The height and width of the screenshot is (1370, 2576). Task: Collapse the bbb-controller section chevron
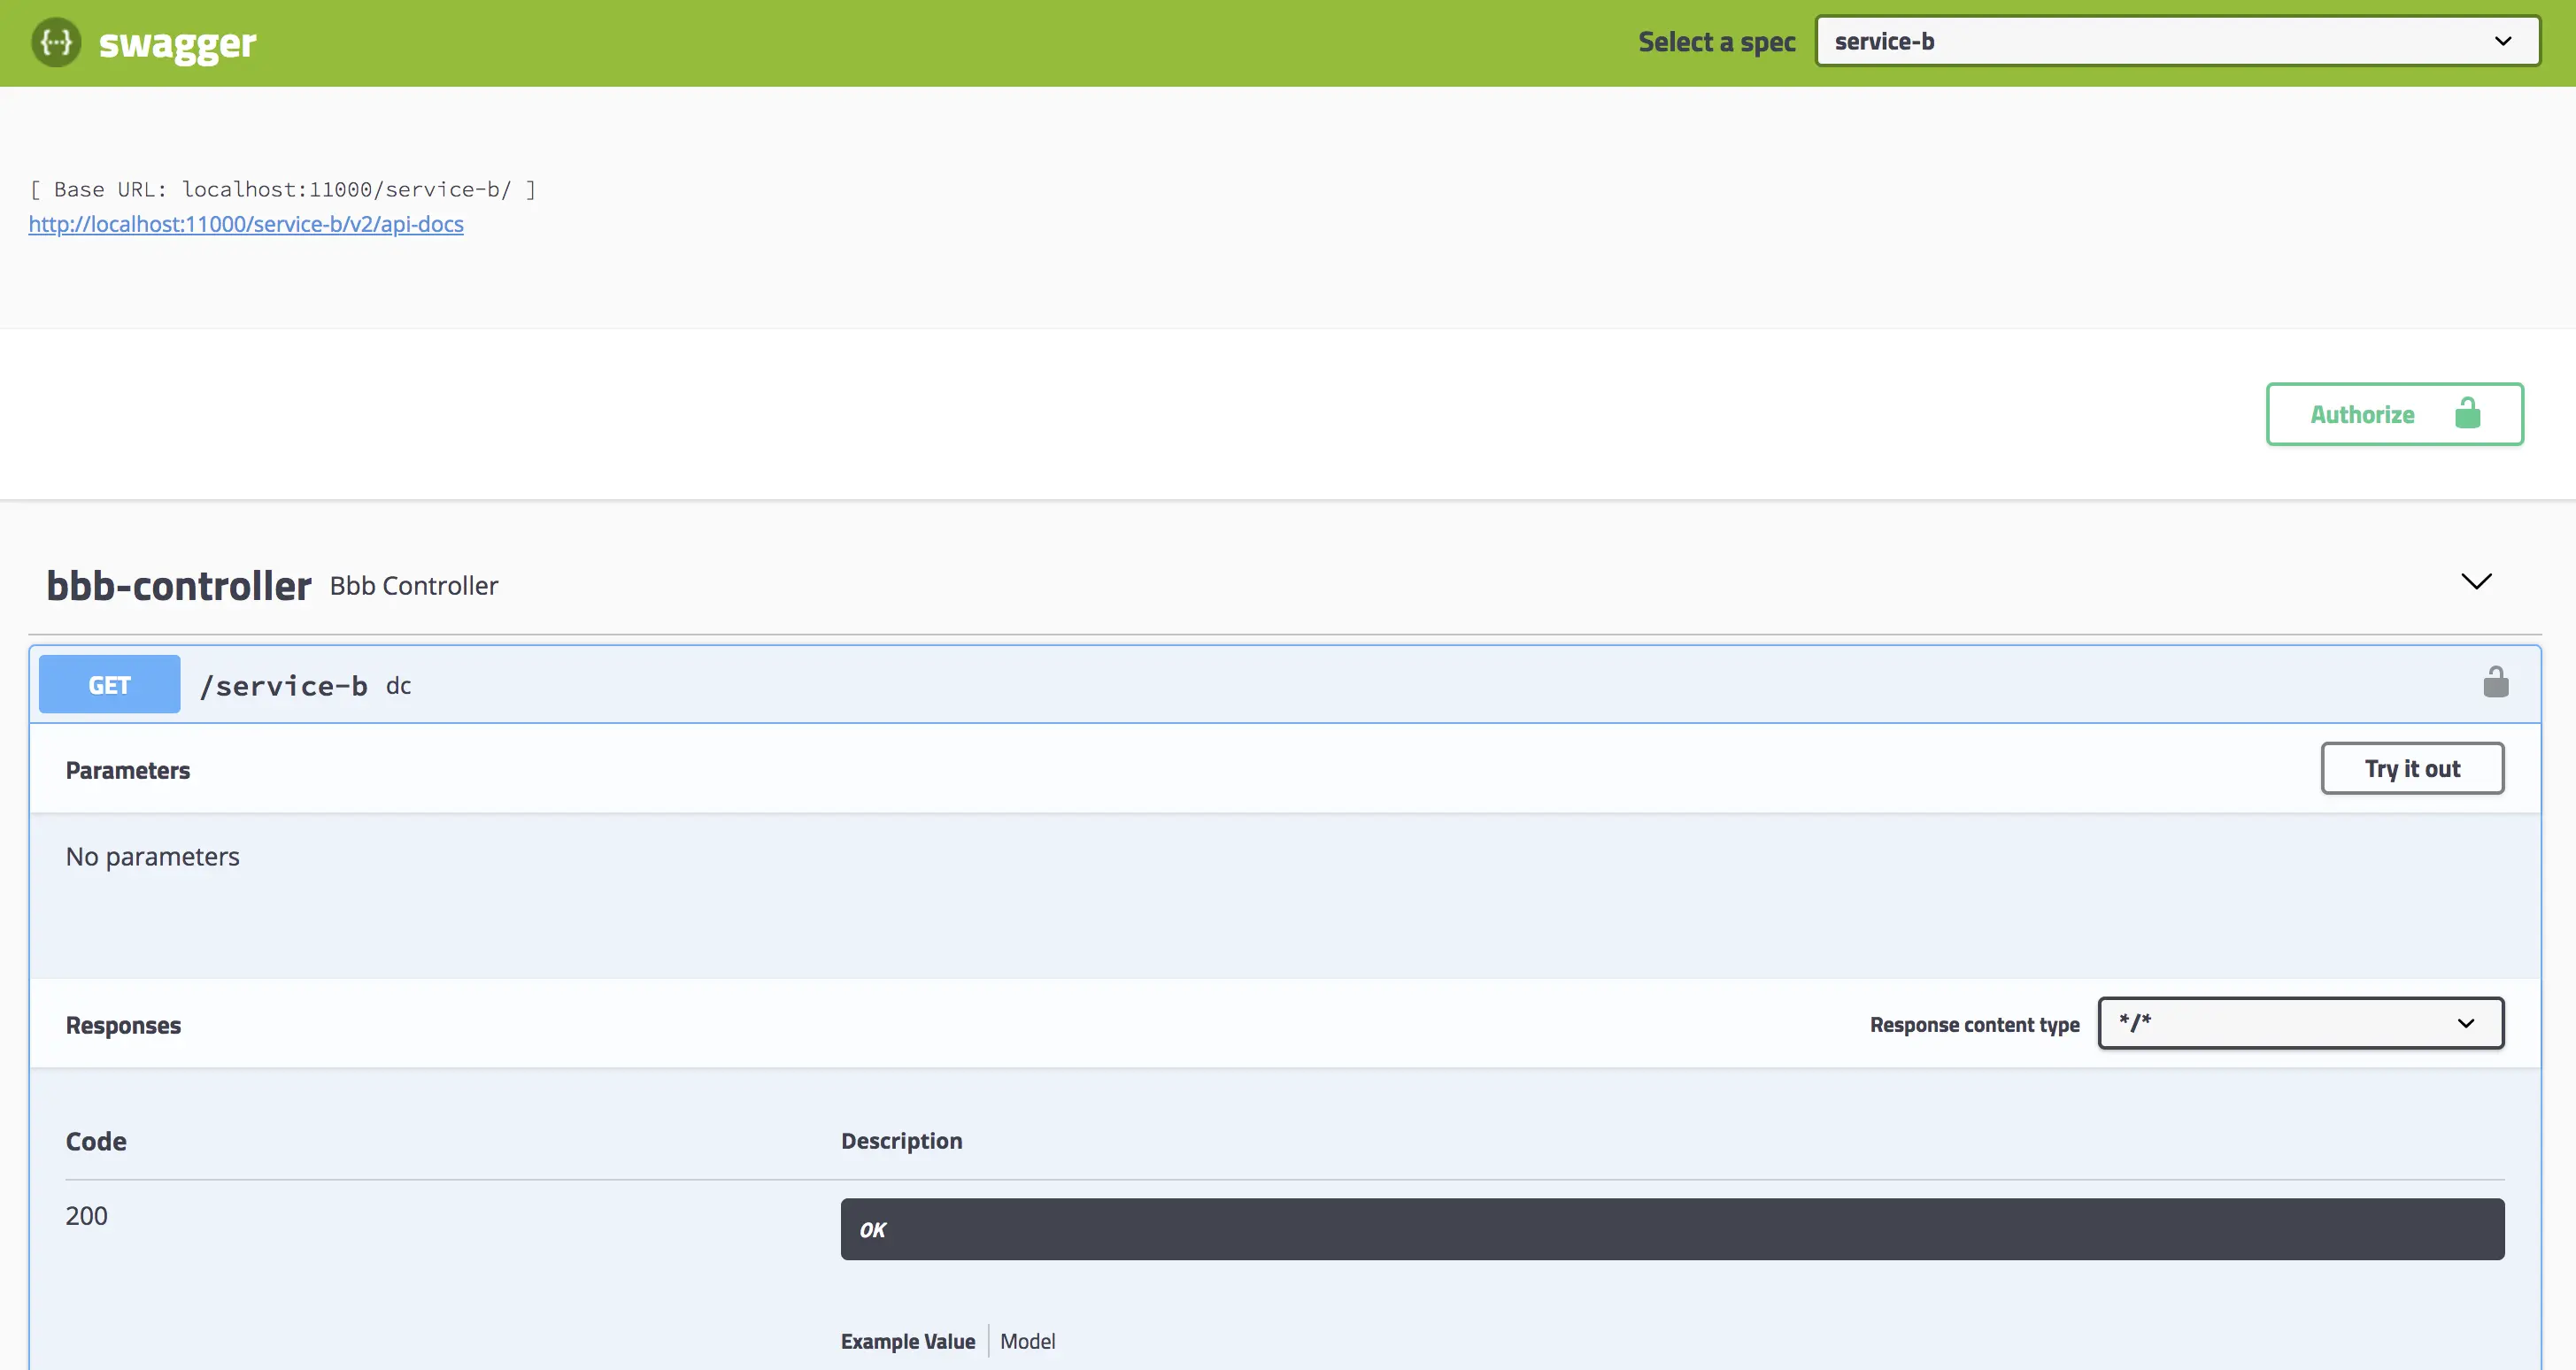[2475, 582]
